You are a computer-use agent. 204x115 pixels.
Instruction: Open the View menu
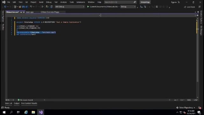coord(20,2)
